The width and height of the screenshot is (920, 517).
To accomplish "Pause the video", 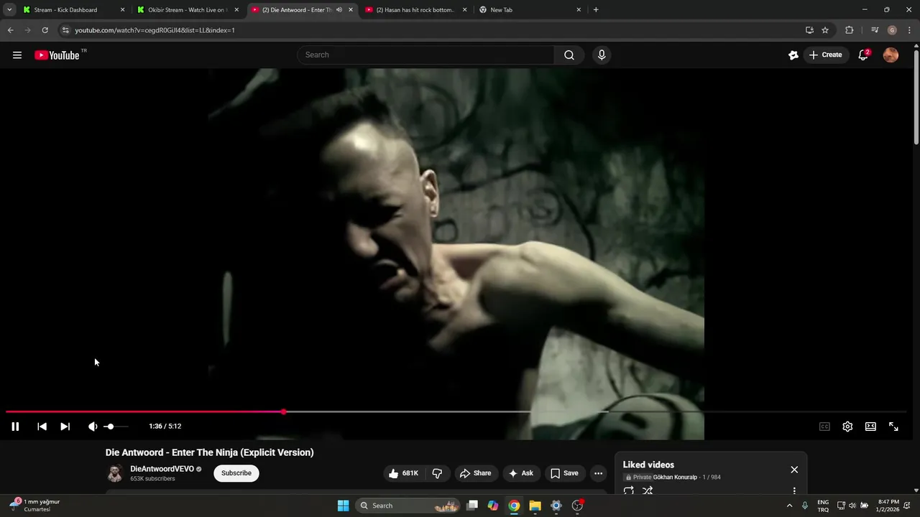I will tap(15, 427).
